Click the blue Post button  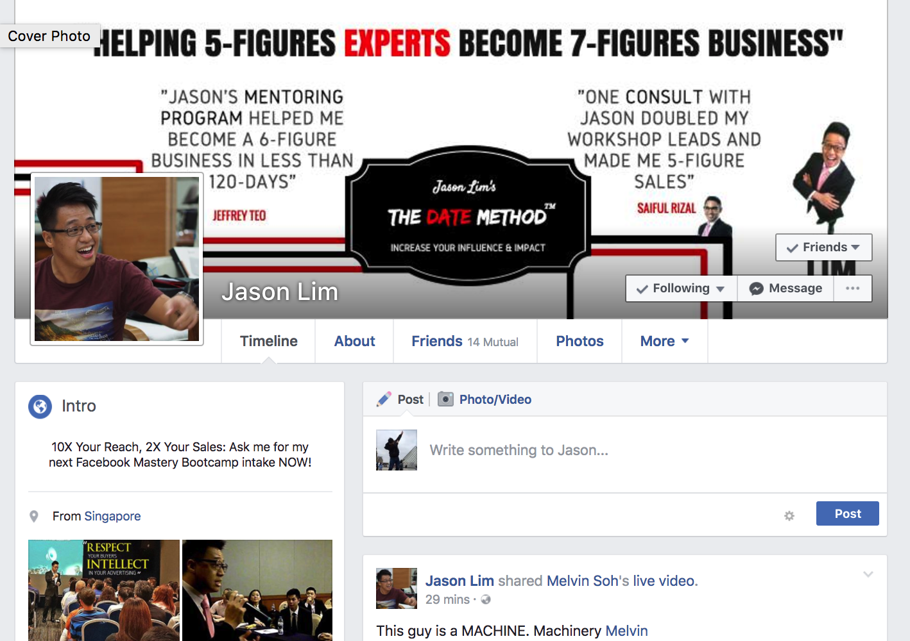pos(847,513)
